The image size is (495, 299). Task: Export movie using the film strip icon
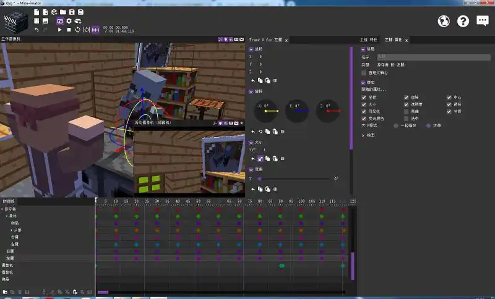tap(37, 21)
